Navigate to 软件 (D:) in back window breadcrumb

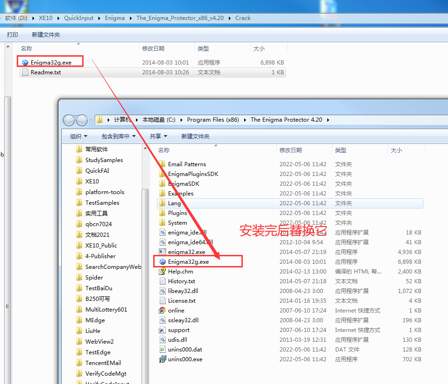pyautogui.click(x=16, y=18)
